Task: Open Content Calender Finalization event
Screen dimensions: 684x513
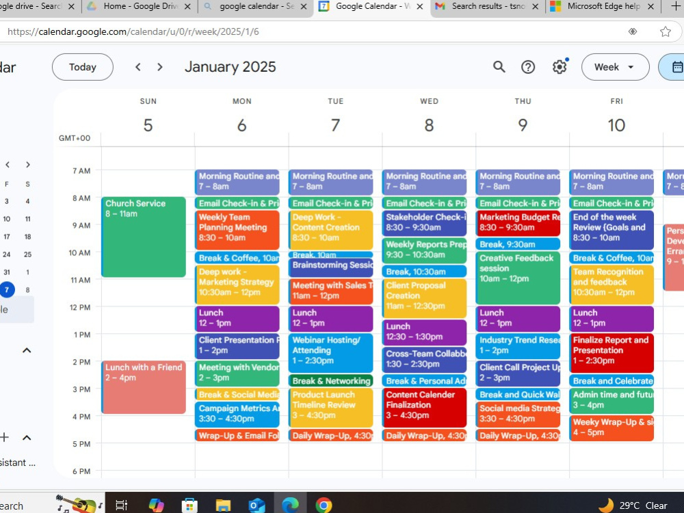Action: click(x=424, y=408)
